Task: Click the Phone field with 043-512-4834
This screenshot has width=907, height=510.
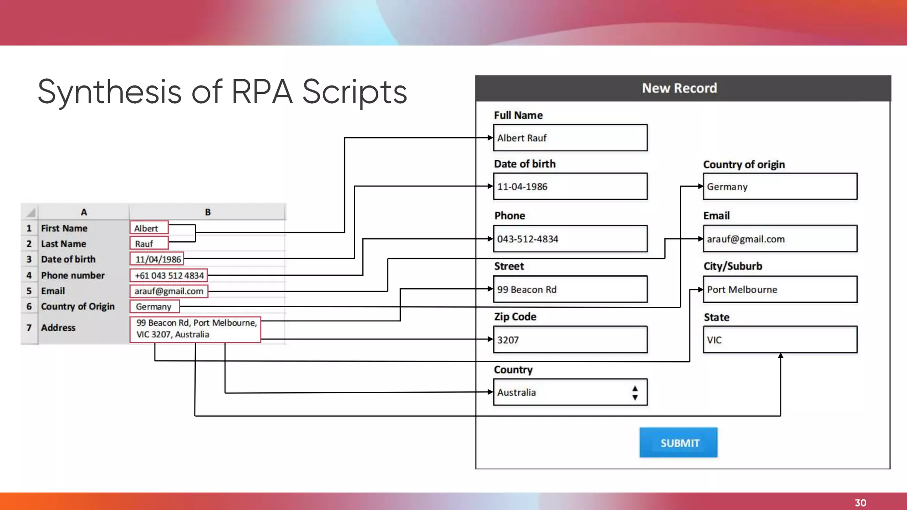Action: (x=570, y=239)
